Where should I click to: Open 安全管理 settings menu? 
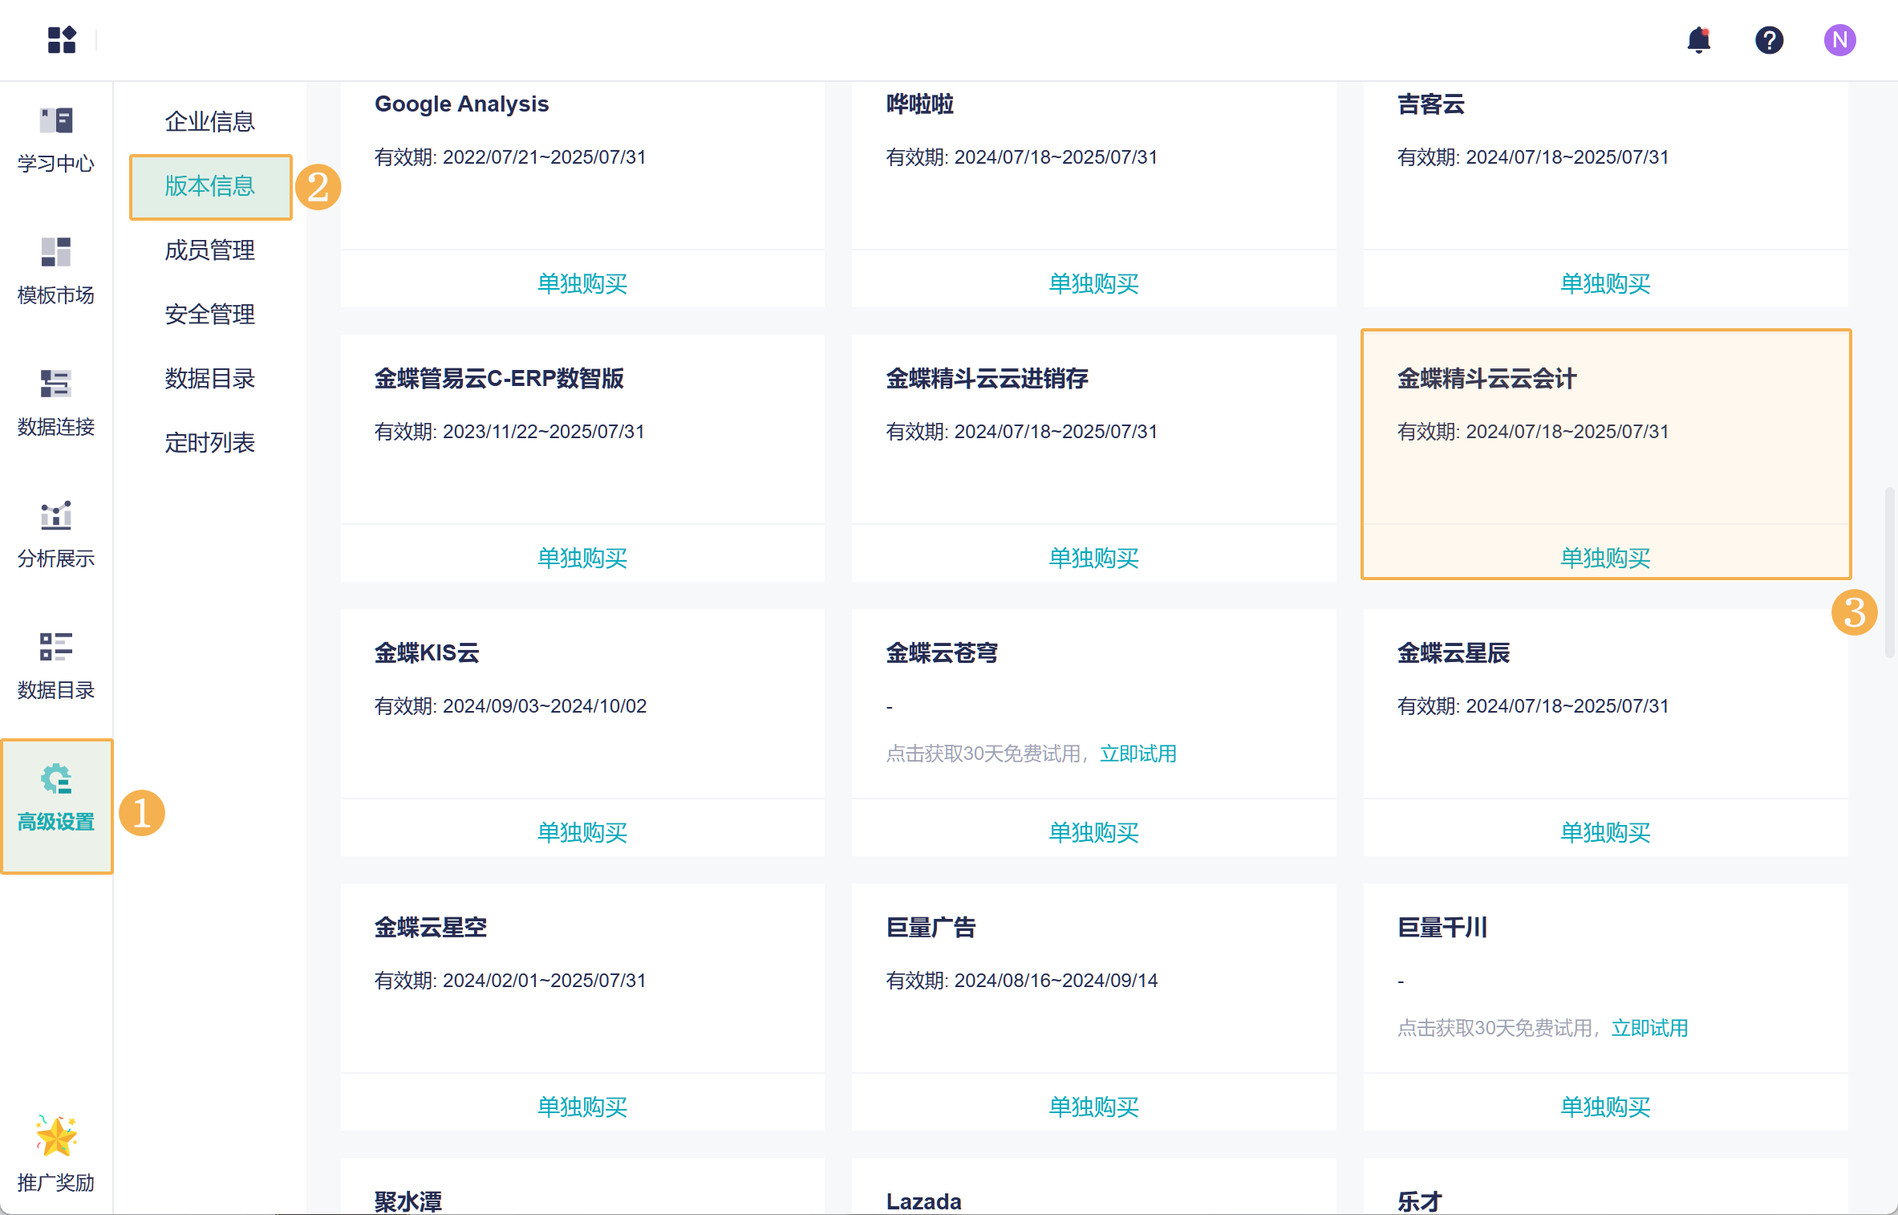[209, 314]
